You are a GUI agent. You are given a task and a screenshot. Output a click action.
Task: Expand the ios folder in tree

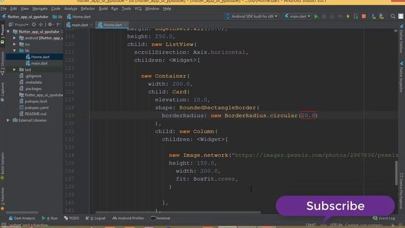(15, 44)
